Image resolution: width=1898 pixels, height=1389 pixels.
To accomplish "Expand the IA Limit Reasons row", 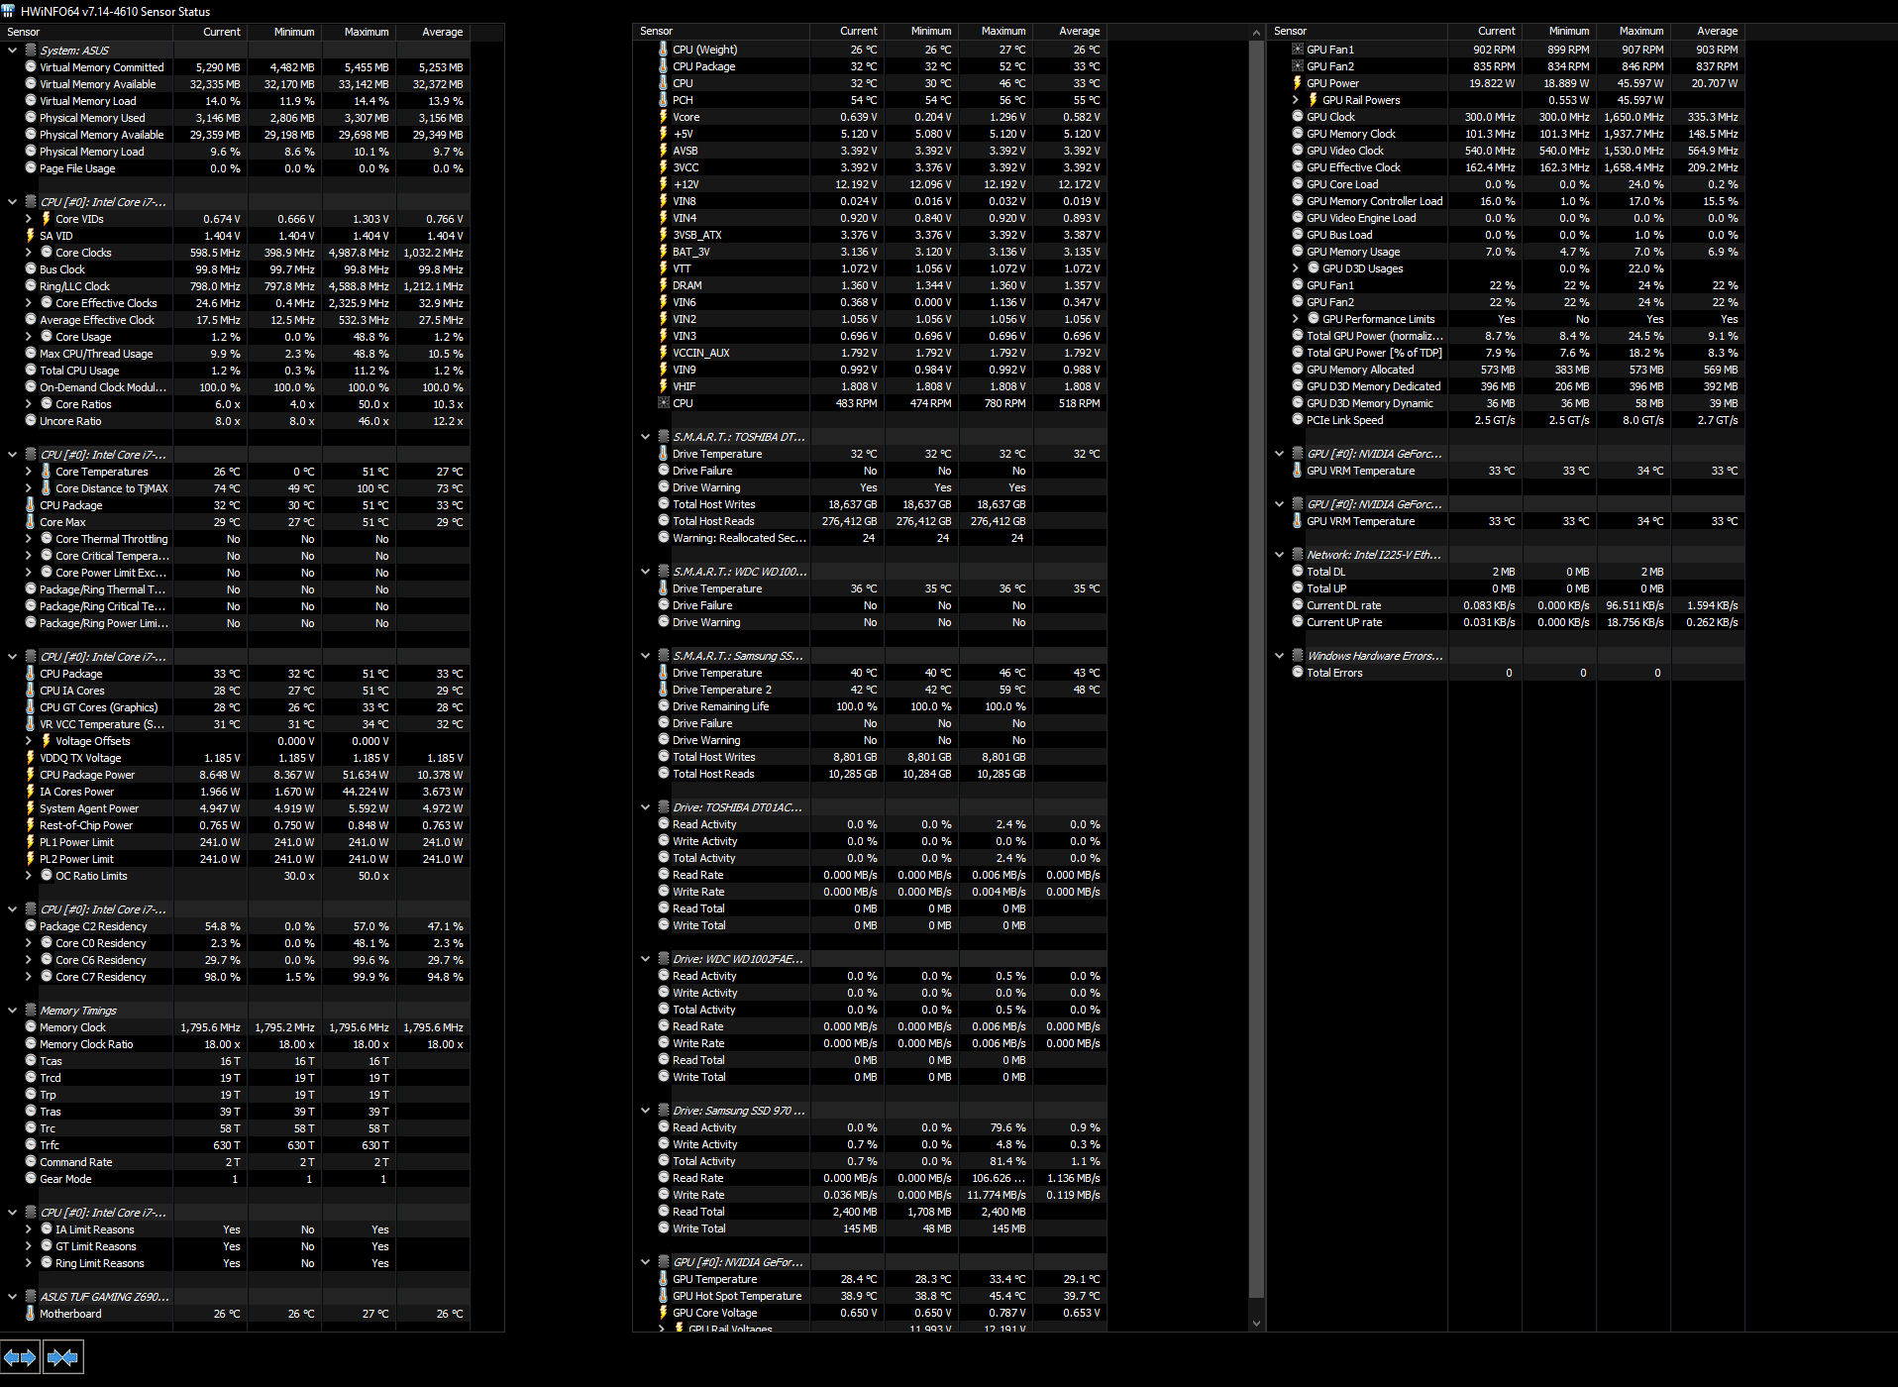I will pyautogui.click(x=28, y=1229).
